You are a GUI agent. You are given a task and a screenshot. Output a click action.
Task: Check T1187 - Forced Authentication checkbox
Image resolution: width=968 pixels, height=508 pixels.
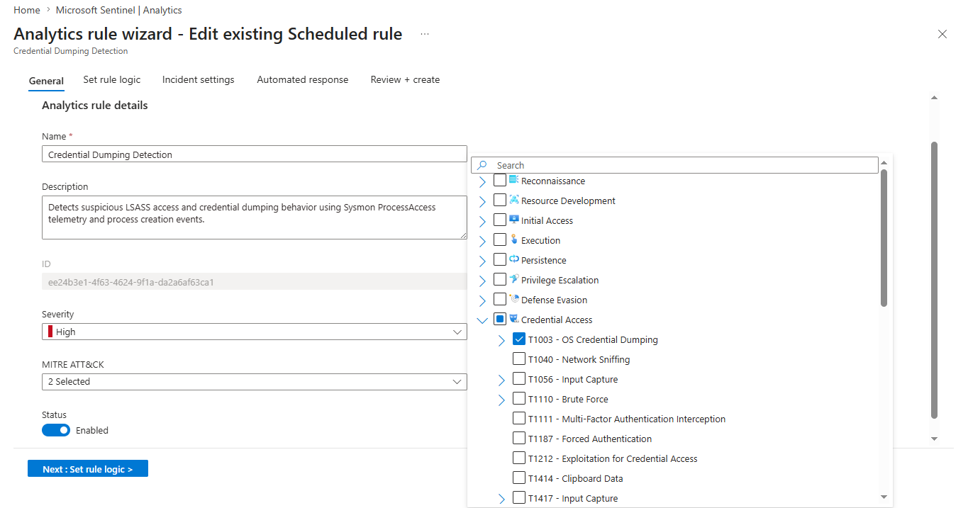tap(519, 439)
